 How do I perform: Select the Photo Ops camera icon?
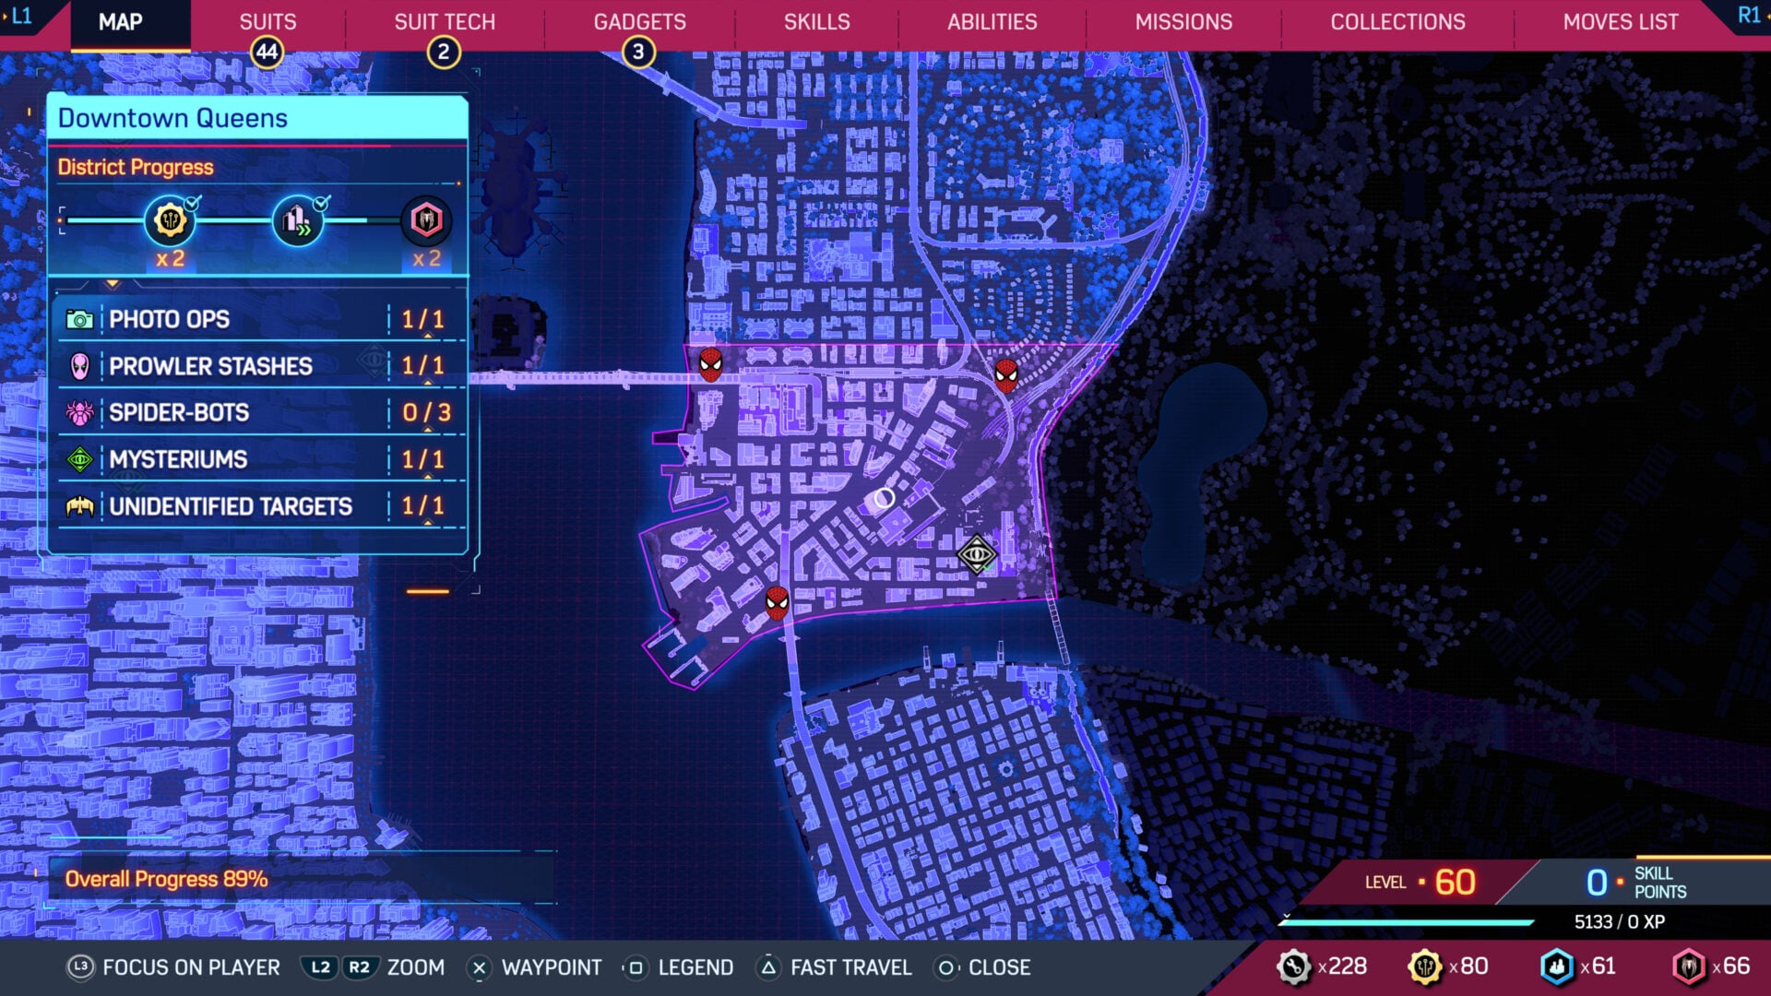tap(81, 320)
